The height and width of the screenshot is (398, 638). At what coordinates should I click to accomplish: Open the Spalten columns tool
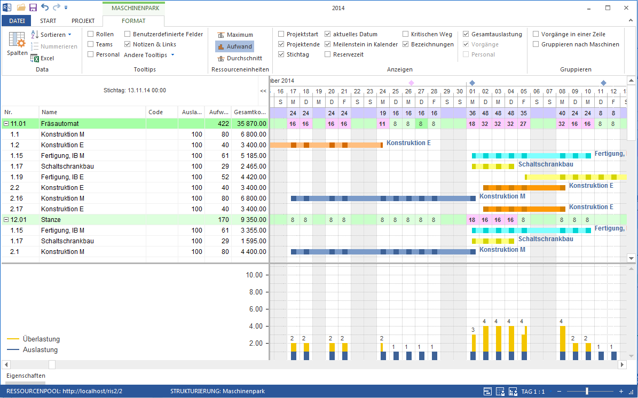click(17, 44)
